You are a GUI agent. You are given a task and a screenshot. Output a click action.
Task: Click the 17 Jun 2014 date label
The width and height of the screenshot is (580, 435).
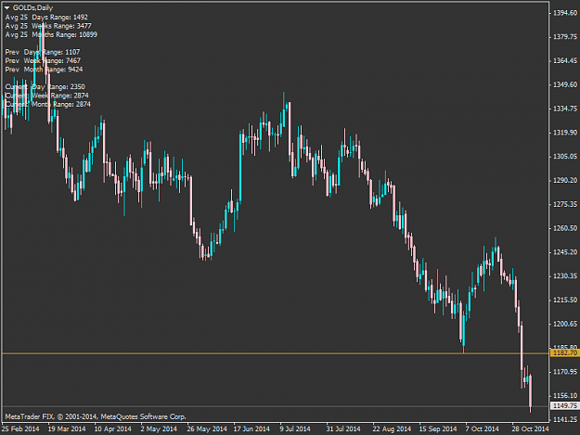pyautogui.click(x=251, y=429)
